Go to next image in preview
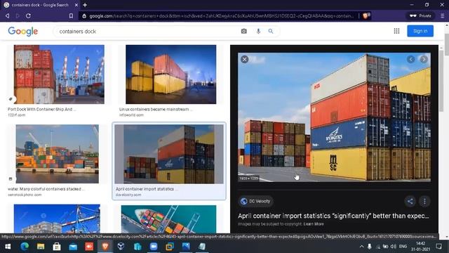The height and width of the screenshot is (253, 449). point(424,59)
